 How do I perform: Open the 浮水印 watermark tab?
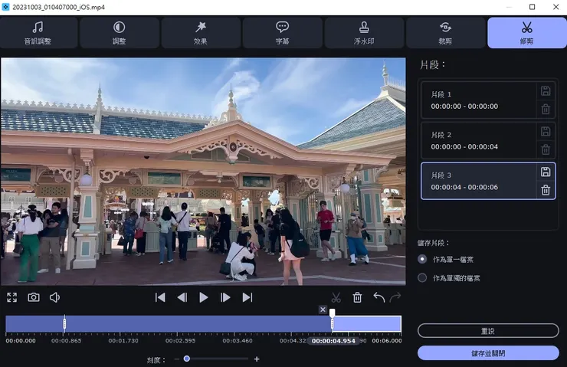click(364, 32)
